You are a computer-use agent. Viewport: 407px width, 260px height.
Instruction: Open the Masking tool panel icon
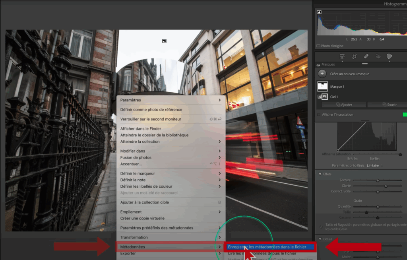[x=389, y=56]
